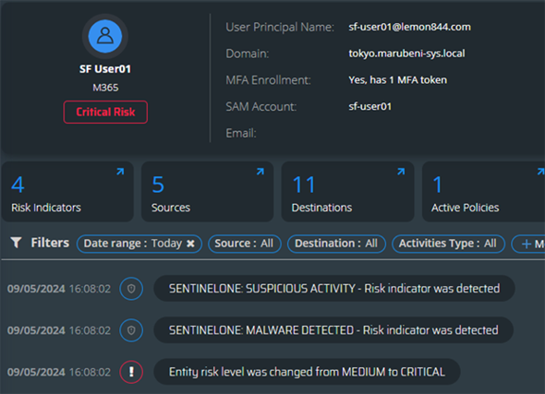The width and height of the screenshot is (545, 394).
Task: Open the Activities Type filter dropdown
Action: (x=448, y=244)
